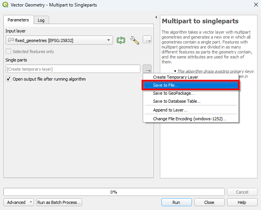Open the Advanced dropdown button
The image size is (261, 210).
pyautogui.click(x=19, y=202)
